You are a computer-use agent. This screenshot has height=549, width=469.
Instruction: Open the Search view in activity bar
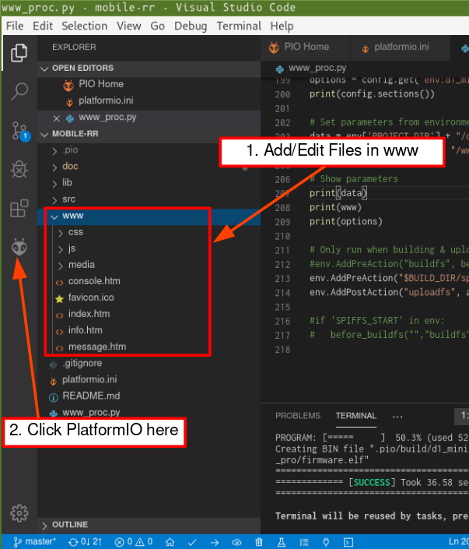click(x=19, y=91)
